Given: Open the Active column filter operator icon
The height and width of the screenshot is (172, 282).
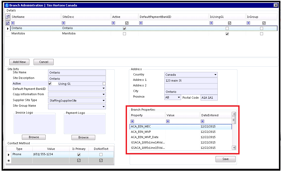Looking at the screenshot, I should (x=113, y=23).
